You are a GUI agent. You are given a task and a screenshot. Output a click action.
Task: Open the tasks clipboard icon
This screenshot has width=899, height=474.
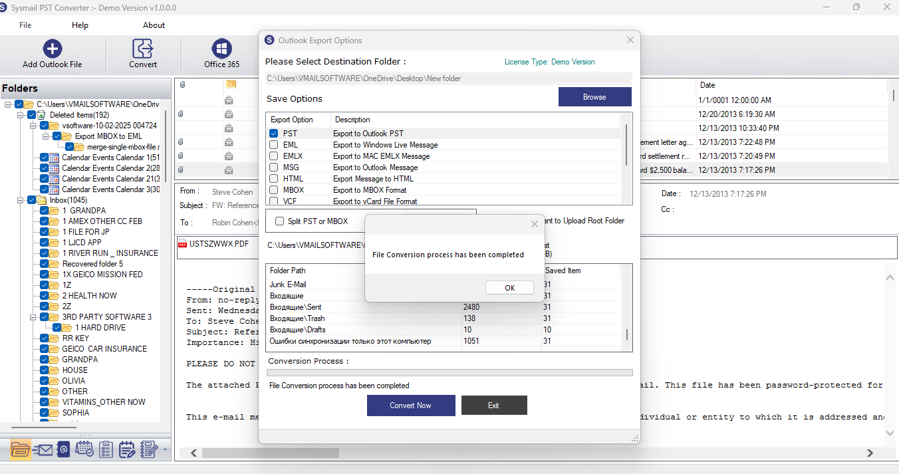(106, 450)
